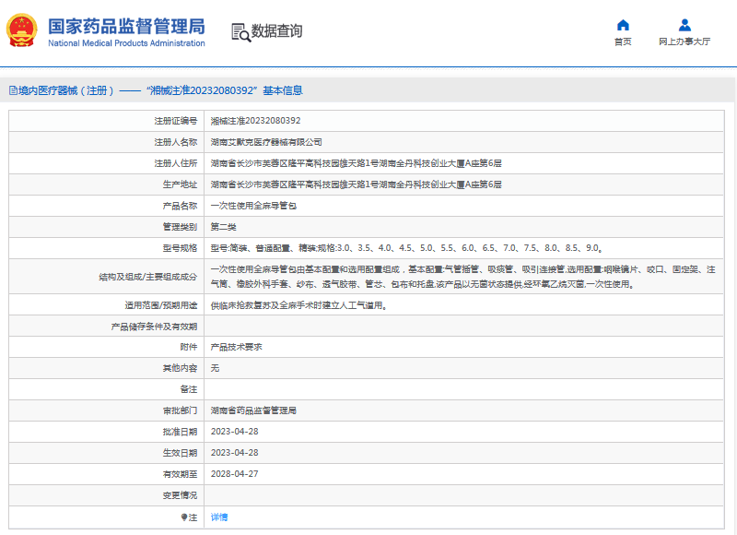Click the 附件 label
Screen dimensions: 737x535
click(189, 347)
